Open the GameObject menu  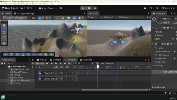coord(18,4)
